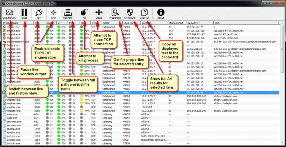
Task: Copy All displayed text to clipboard
Action: 144,14
